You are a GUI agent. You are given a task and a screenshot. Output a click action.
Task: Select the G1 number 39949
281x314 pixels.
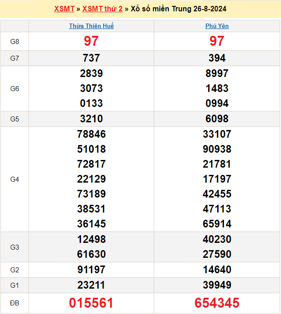[x=217, y=285]
